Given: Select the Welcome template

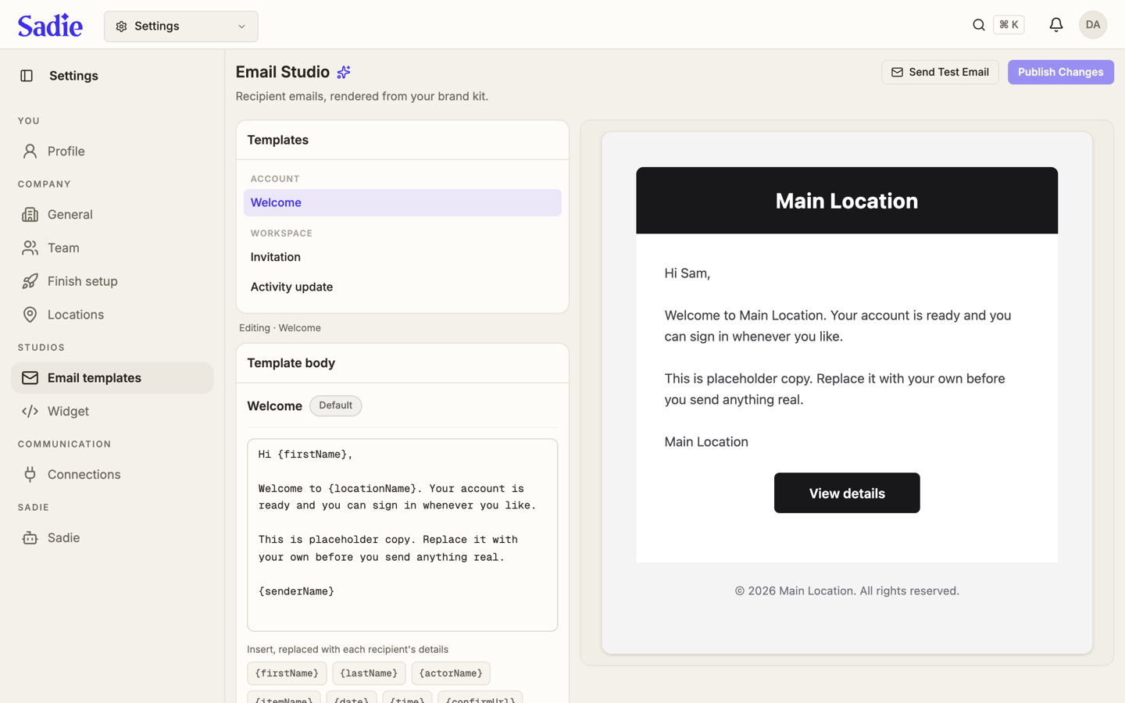Looking at the screenshot, I should pyautogui.click(x=402, y=203).
